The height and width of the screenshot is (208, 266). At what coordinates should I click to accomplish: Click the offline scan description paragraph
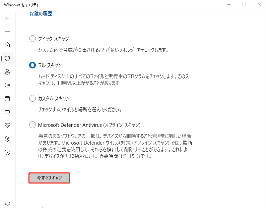pyautogui.click(x=115, y=146)
